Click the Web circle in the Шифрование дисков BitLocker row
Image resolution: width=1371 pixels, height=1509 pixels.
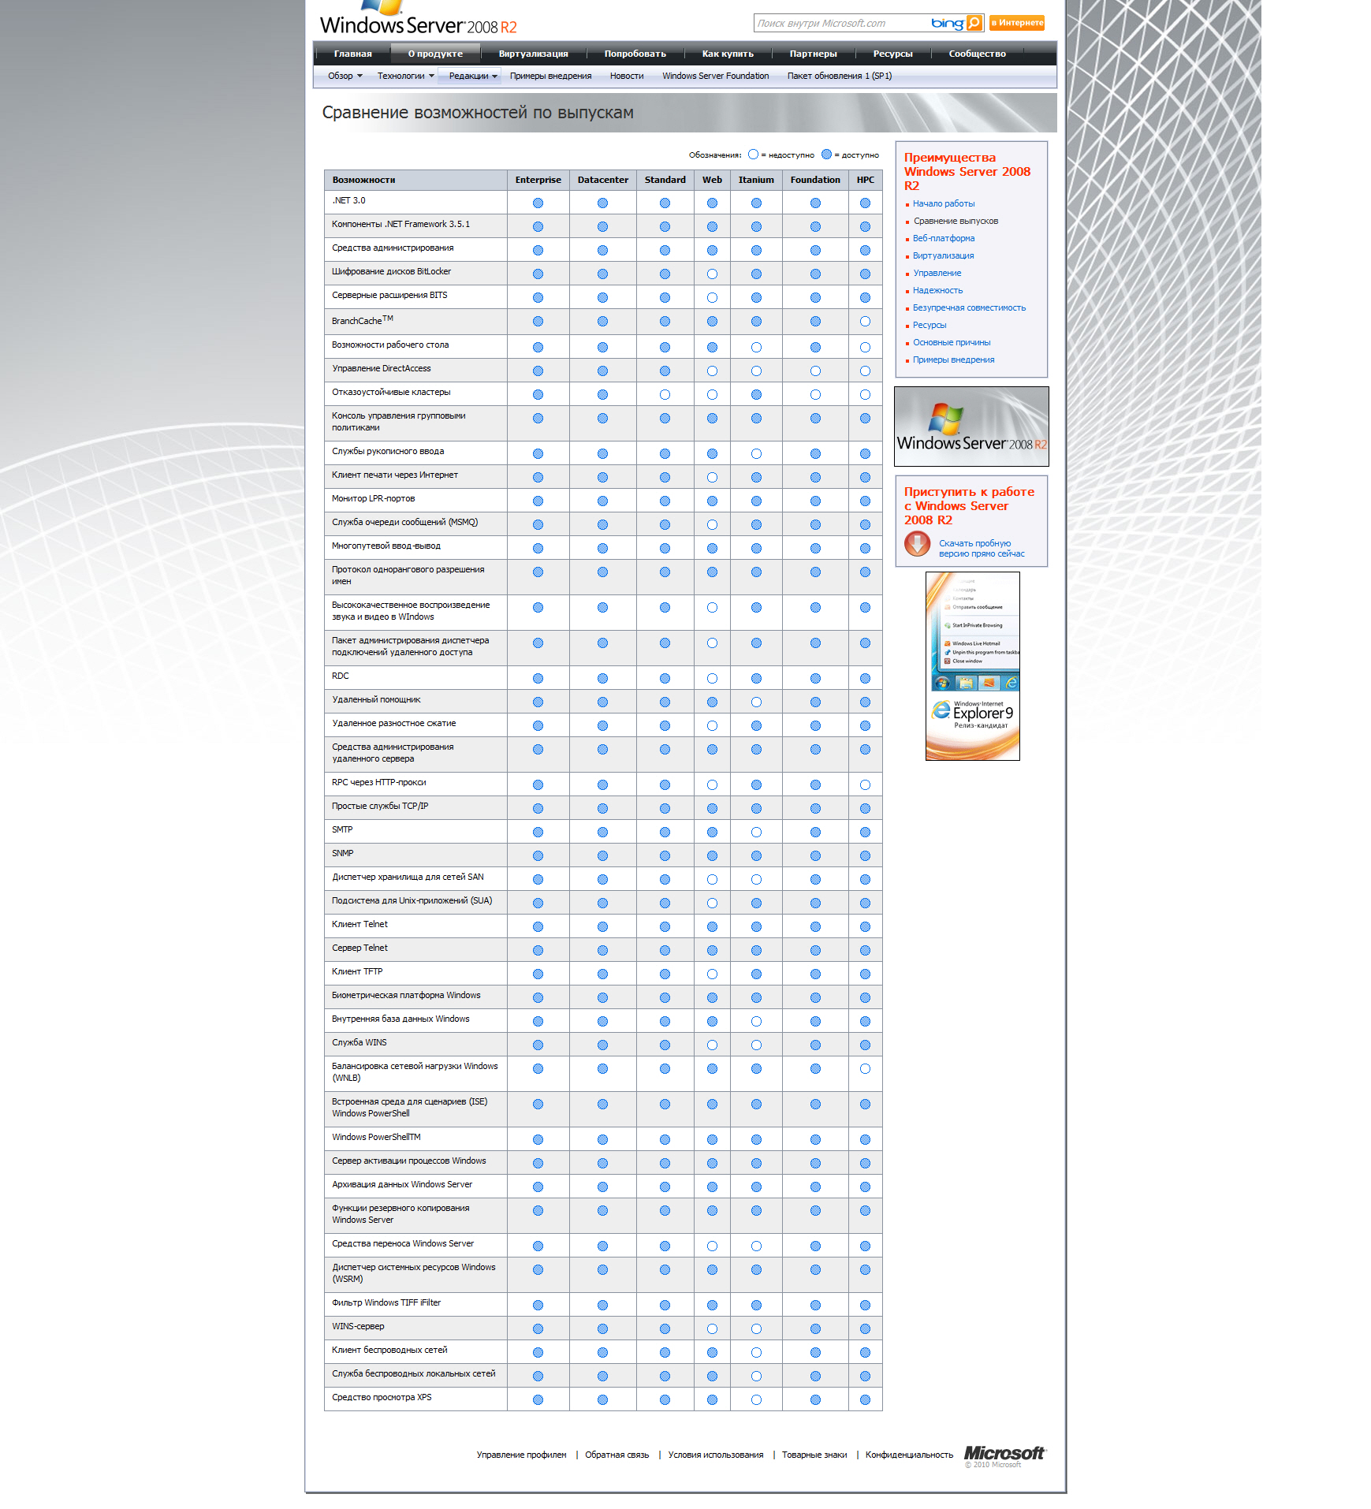(712, 274)
